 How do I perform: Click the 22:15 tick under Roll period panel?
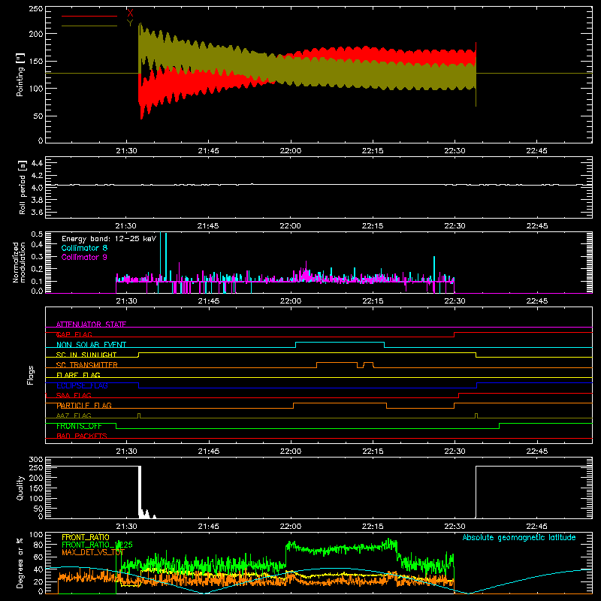coord(373,226)
